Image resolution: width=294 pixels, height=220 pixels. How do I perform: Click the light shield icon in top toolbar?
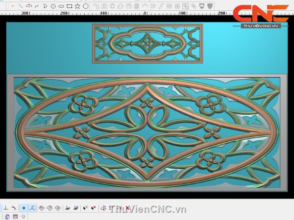(x=201, y=6)
